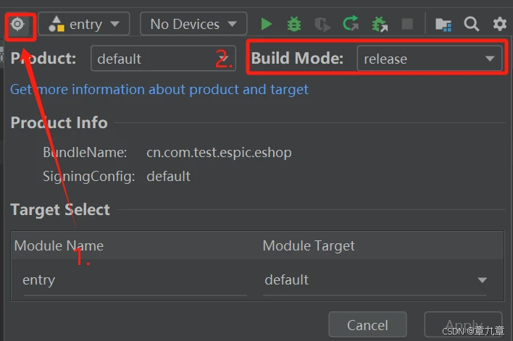513x341 pixels.
Task: Expand the Module Target default dropdown
Action: pos(375,280)
